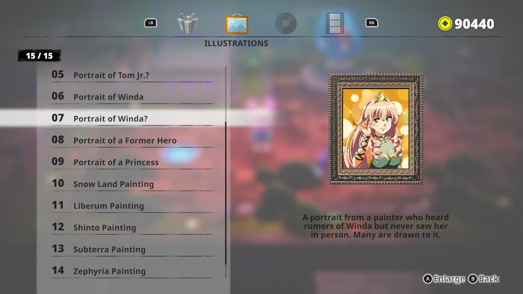
Task: Click the yellow coin currency icon
Action: (x=445, y=24)
